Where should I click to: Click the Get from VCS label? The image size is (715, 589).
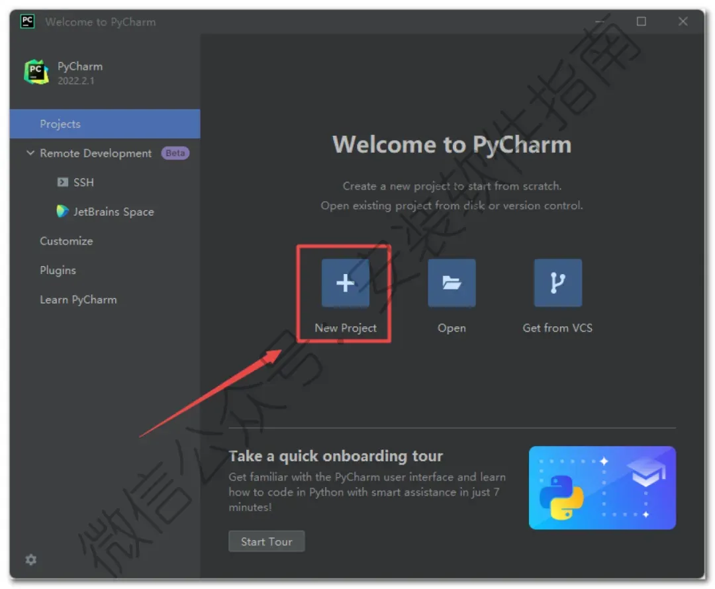[x=557, y=328]
